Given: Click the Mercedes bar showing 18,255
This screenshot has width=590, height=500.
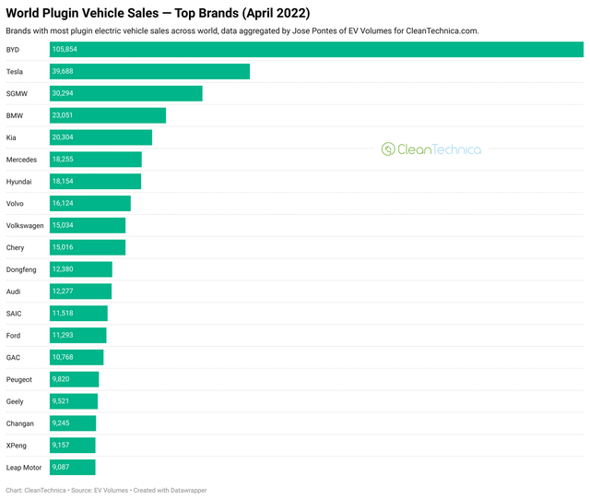Looking at the screenshot, I should [96, 160].
